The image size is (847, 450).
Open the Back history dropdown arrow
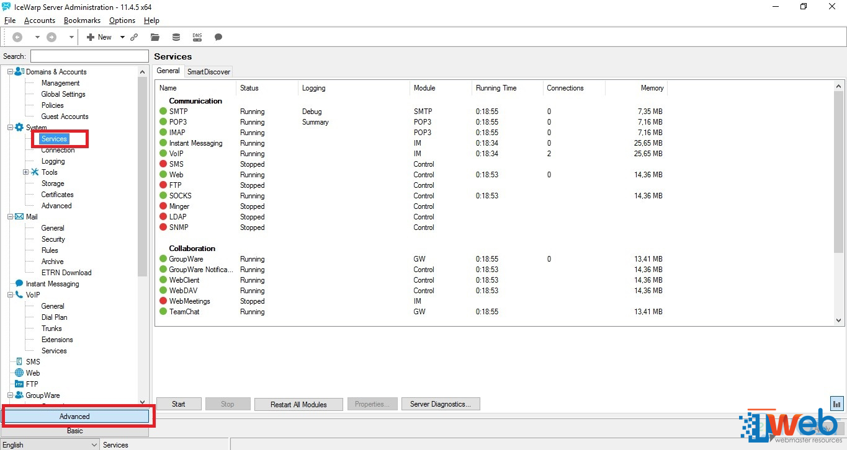click(37, 37)
